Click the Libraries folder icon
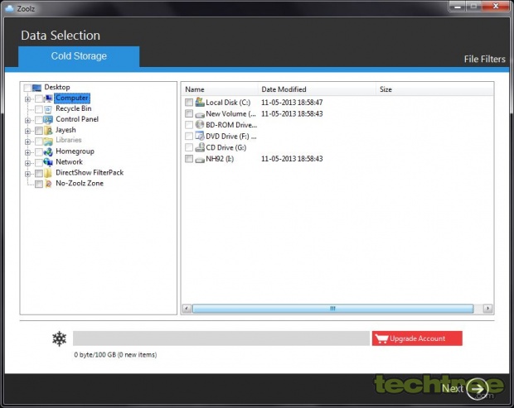This screenshot has width=514, height=408. 48,141
